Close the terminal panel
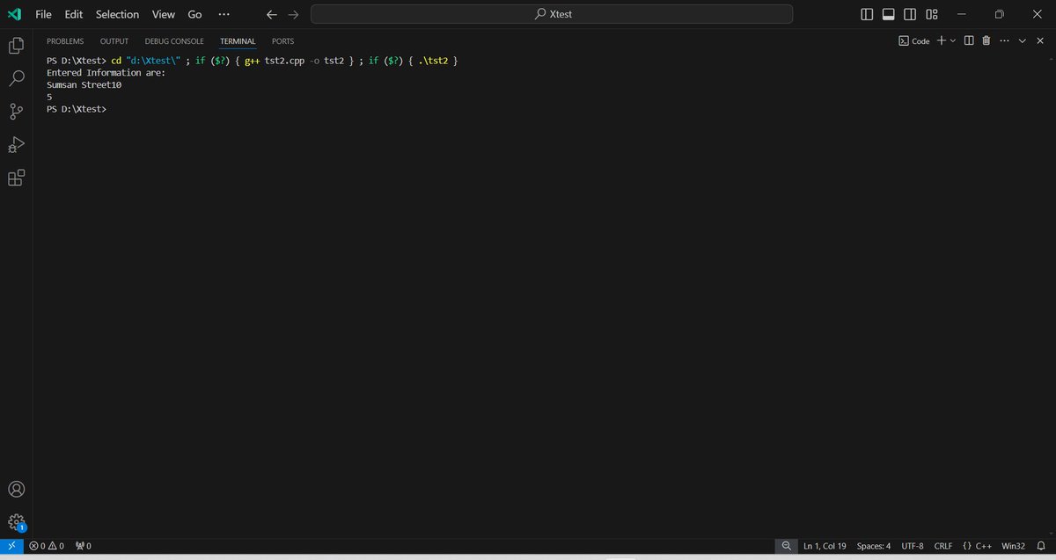 click(x=1039, y=40)
